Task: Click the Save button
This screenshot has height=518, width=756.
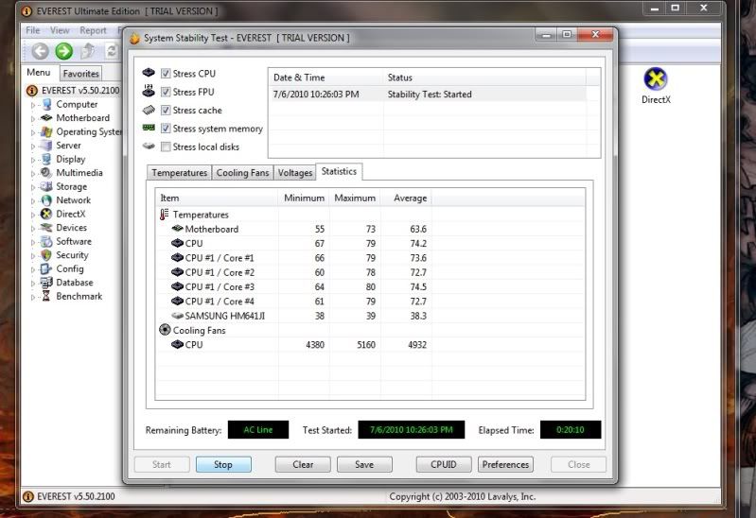Action: pos(364,464)
